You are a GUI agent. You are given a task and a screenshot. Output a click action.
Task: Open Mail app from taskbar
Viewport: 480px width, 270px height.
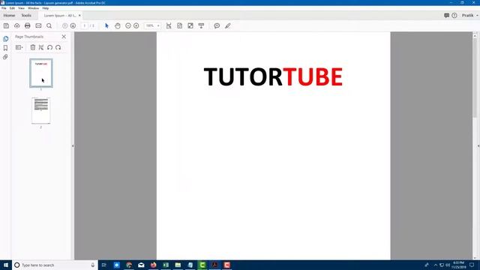coord(141,265)
